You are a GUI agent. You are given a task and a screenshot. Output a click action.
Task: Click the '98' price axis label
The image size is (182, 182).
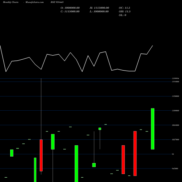click(x=173, y=154)
